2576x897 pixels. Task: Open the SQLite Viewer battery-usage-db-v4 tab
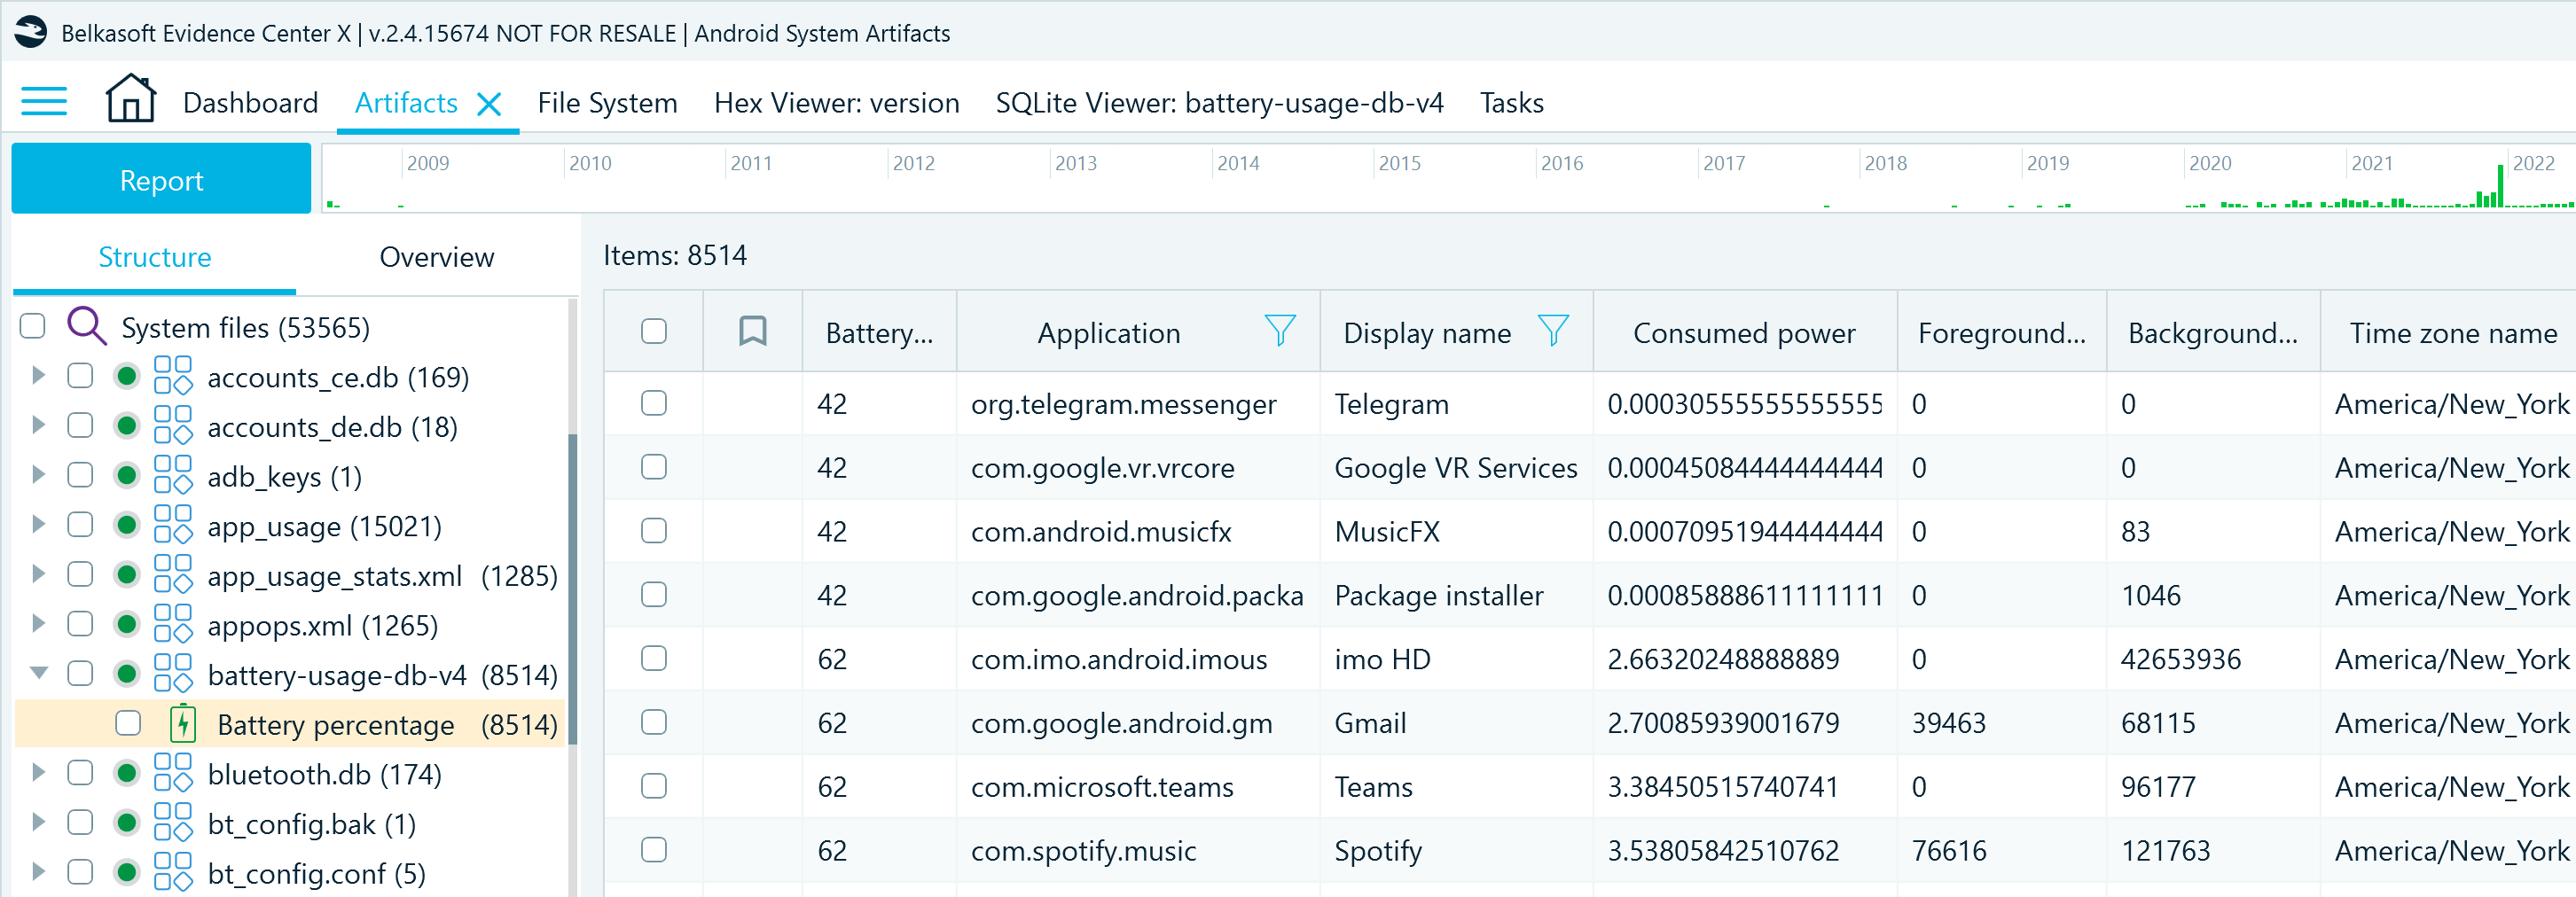(x=1219, y=103)
